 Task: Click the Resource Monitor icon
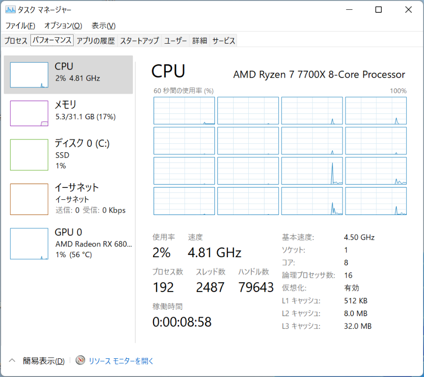click(80, 361)
